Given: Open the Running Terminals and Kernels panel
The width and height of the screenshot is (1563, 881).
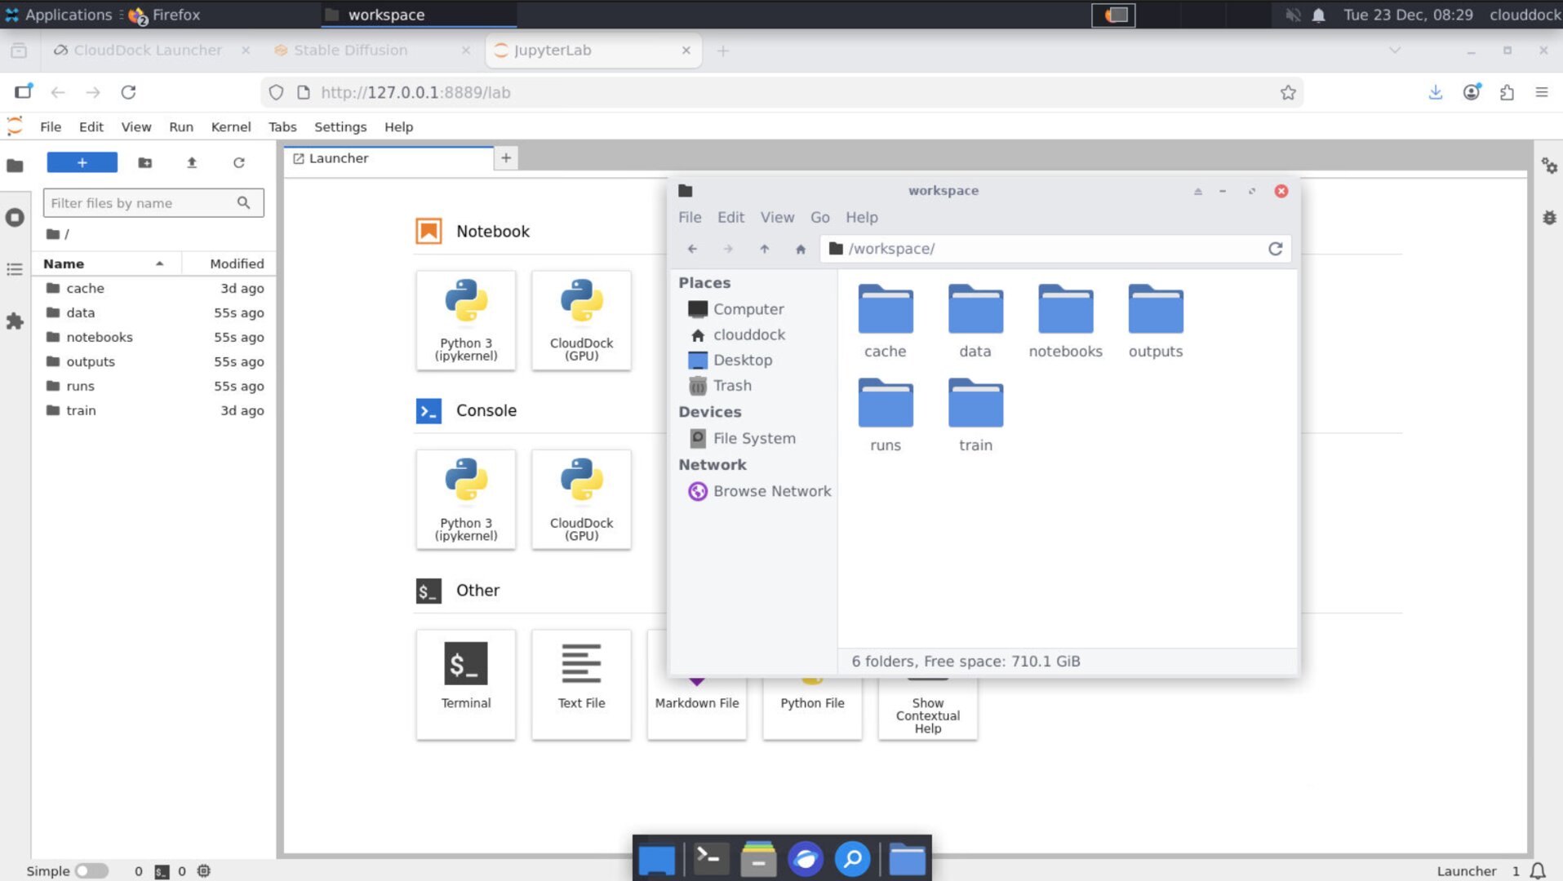Looking at the screenshot, I should (x=15, y=218).
